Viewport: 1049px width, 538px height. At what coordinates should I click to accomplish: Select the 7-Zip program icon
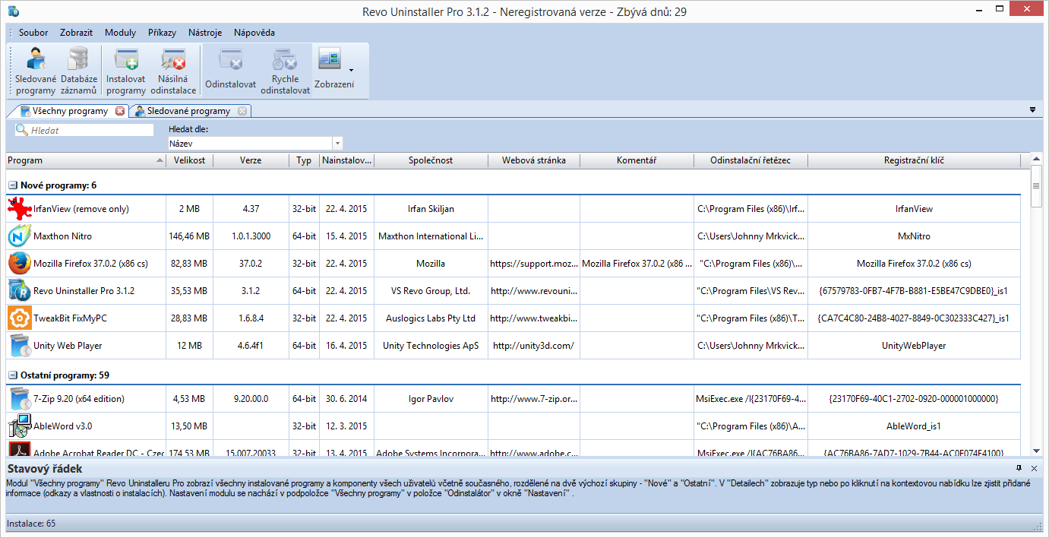click(x=19, y=398)
